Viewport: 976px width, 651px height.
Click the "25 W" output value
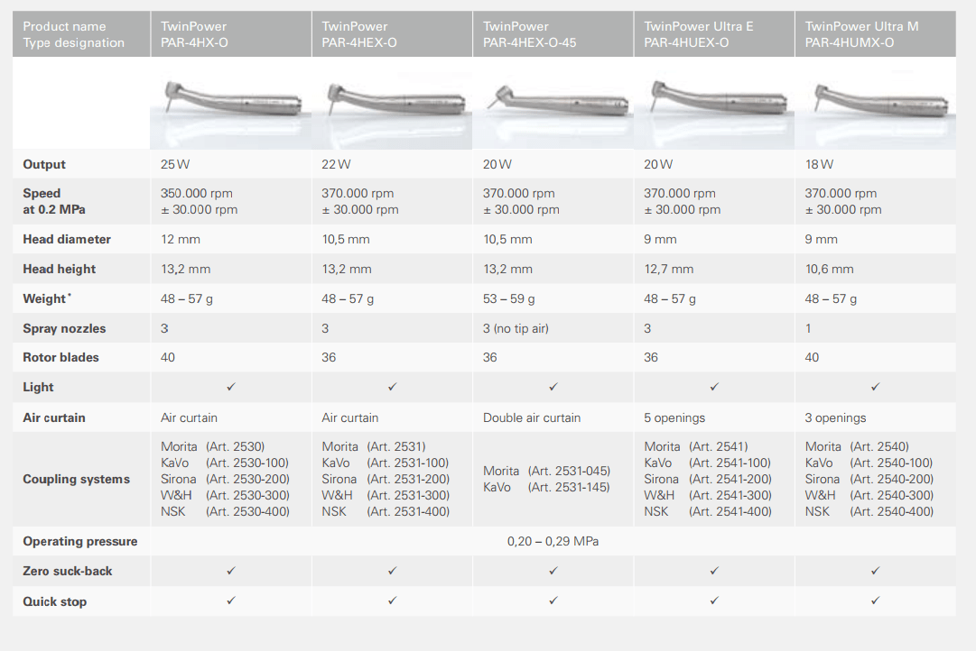point(175,164)
